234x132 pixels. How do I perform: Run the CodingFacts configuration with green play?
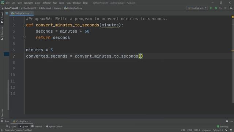coord(211,8)
